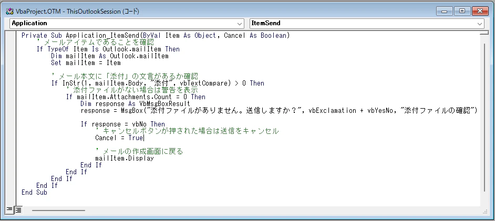495x221 pixels.
Task: Click the 'response = MsgBox' line
Action: point(279,111)
